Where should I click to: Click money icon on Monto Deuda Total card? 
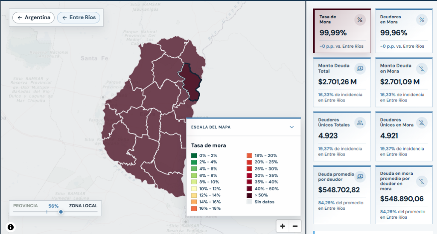pyautogui.click(x=360, y=69)
